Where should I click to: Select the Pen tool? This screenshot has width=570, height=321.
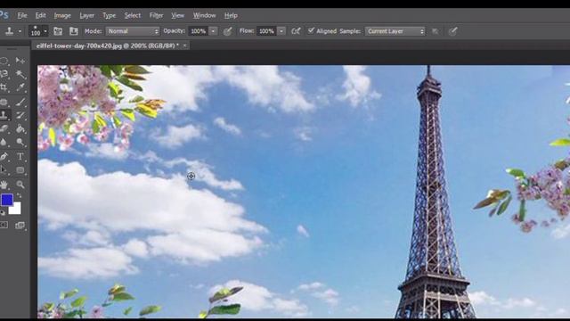4,157
